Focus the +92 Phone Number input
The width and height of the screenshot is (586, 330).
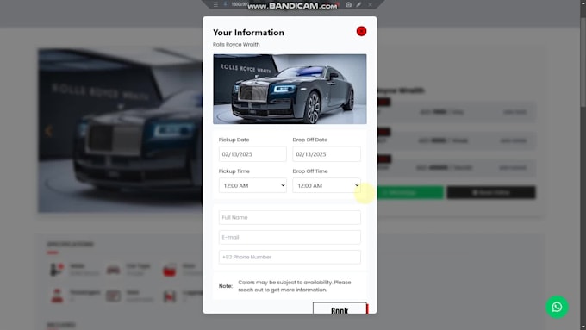coord(290,257)
